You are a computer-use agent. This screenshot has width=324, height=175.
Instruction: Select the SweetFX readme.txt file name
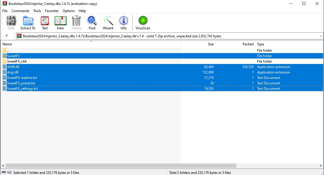pos(22,77)
